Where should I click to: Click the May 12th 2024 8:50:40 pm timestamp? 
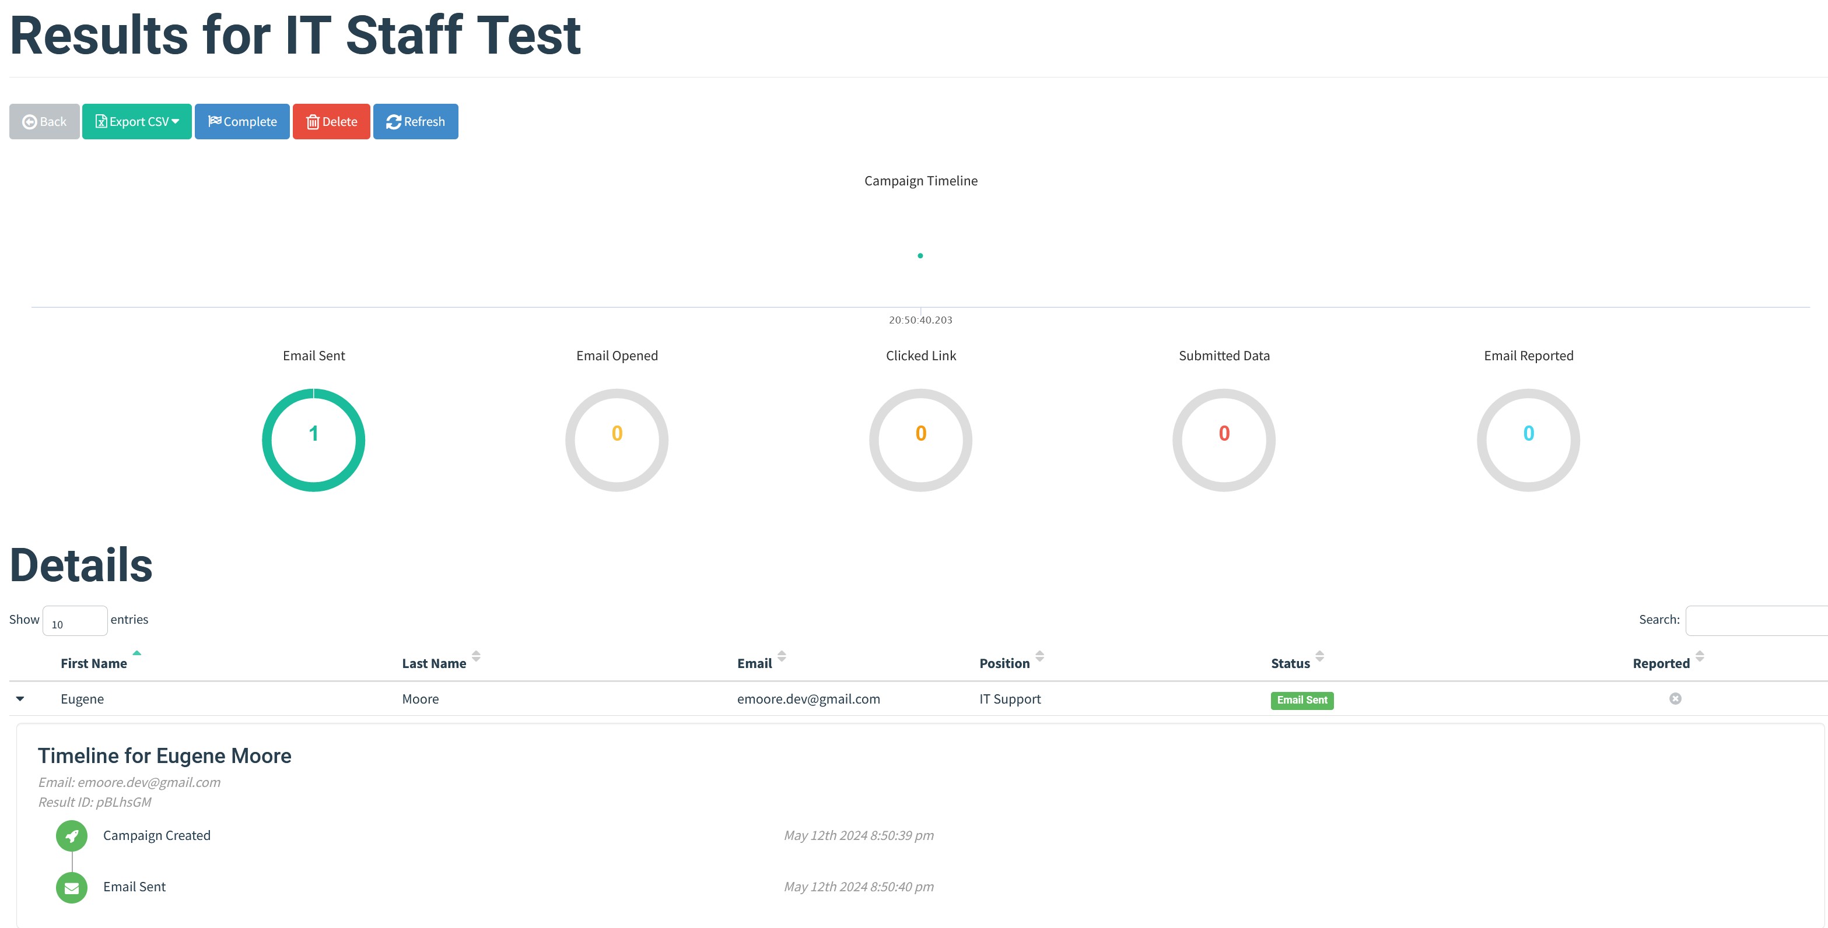pos(859,886)
